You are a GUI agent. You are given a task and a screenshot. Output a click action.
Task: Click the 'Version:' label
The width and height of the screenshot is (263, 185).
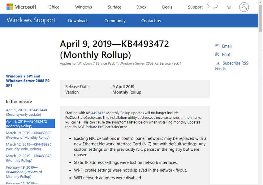[x=72, y=92]
